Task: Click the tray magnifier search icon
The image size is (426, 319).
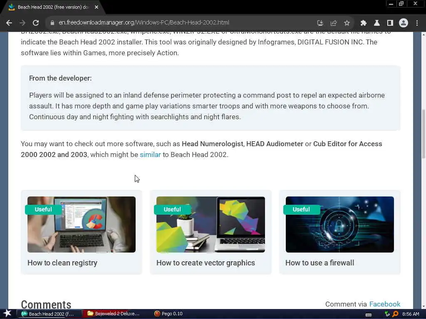Action: (x=395, y=314)
